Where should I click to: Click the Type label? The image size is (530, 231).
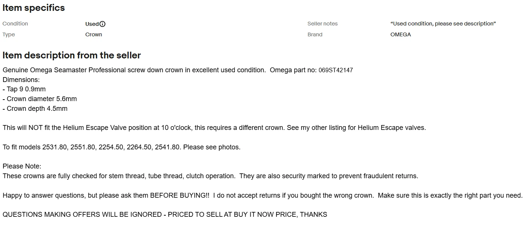point(9,34)
